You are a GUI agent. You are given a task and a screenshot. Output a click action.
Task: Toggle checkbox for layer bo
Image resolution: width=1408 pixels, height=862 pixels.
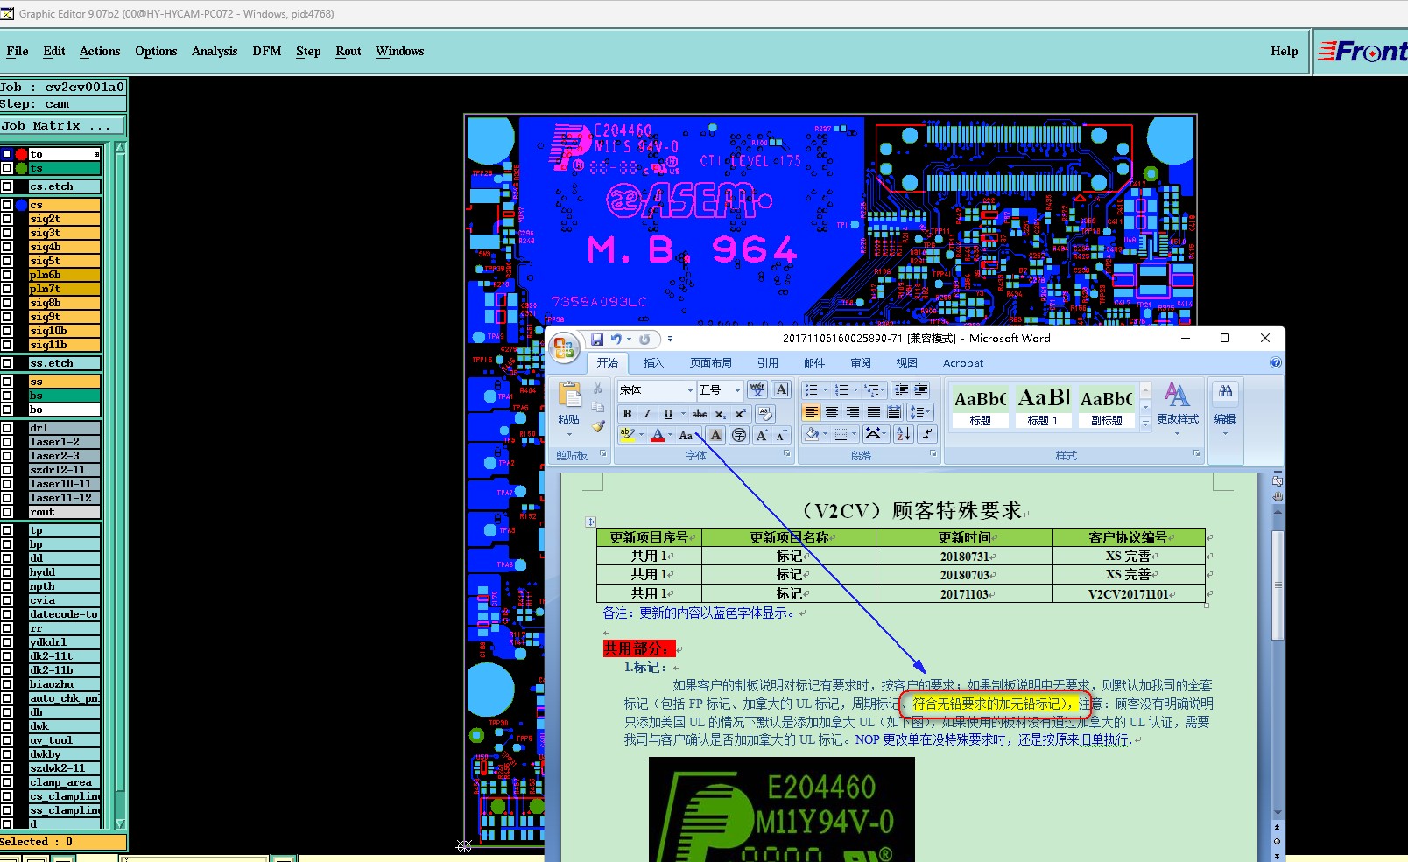point(7,410)
